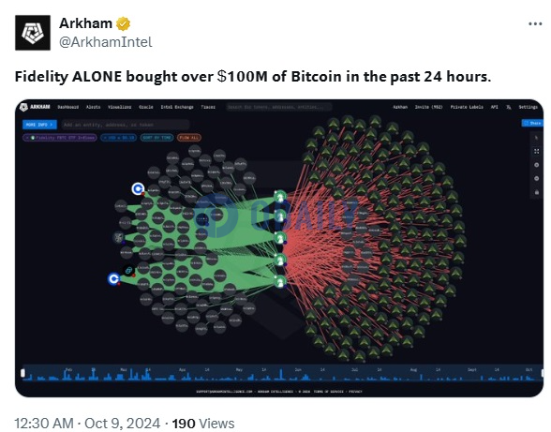Click the lock icon in the right sidebar
Screen dimensions: 551x432
(x=536, y=192)
